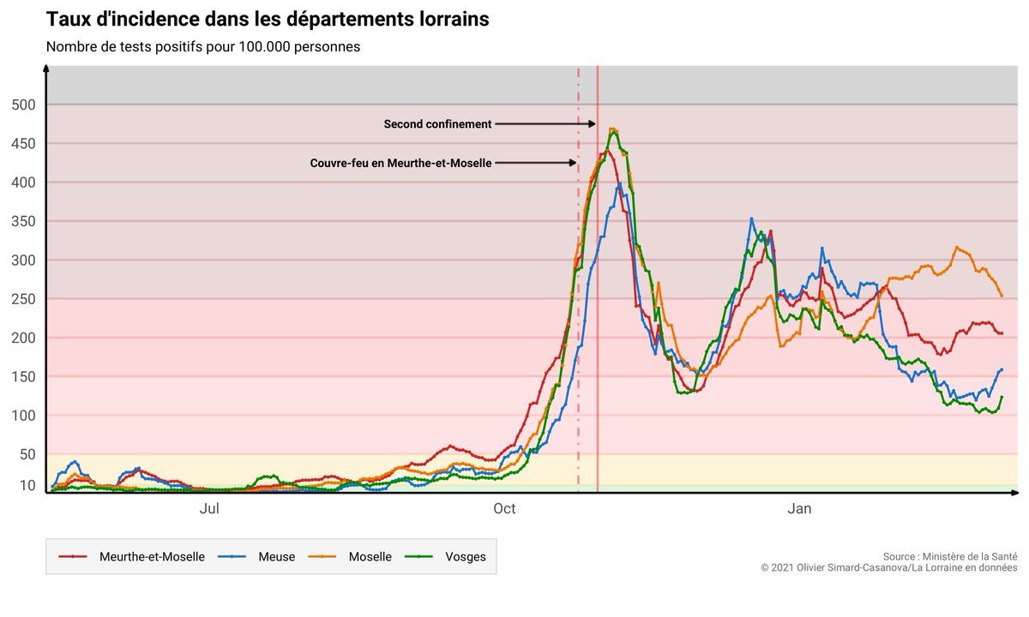Click the 'Second confinement' annotation text
The width and height of the screenshot is (1029, 617).
437,124
